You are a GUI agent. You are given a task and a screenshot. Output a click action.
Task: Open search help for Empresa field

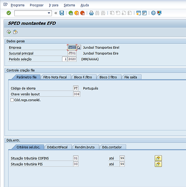pyautogui.click(x=79, y=47)
